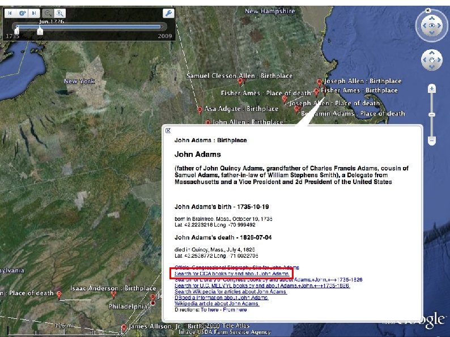The image size is (450, 337).
Task: Click Asa Adgate Birthplace placemark pin
Action: (x=199, y=110)
